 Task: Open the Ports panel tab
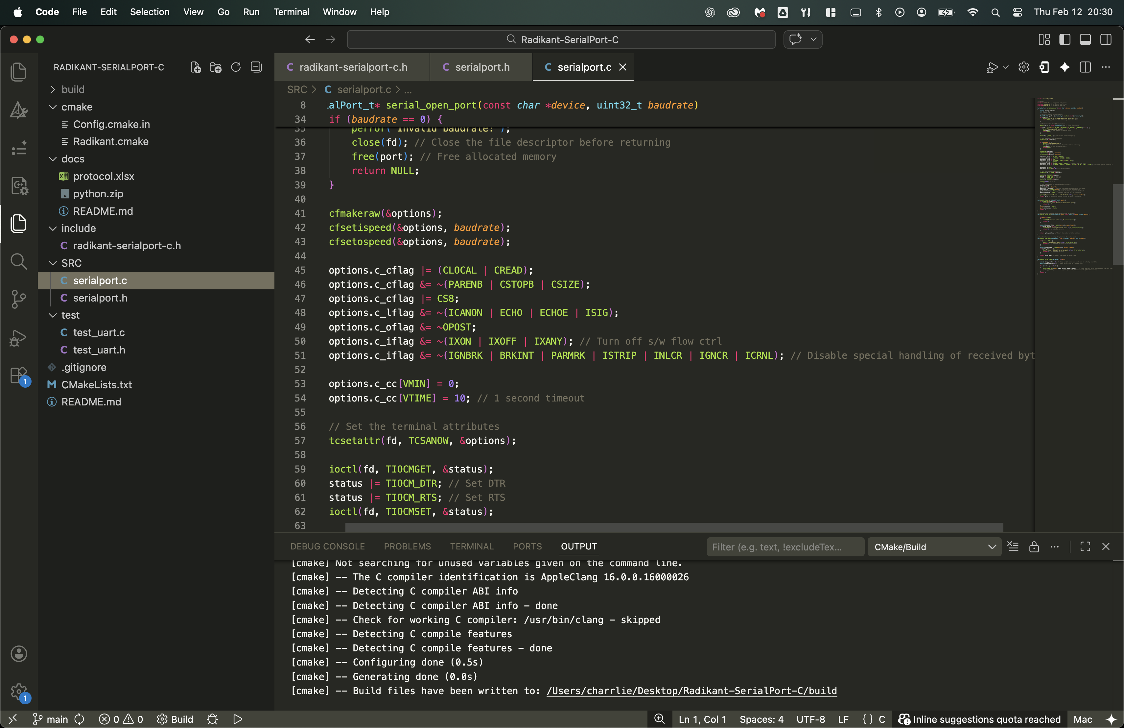point(527,546)
